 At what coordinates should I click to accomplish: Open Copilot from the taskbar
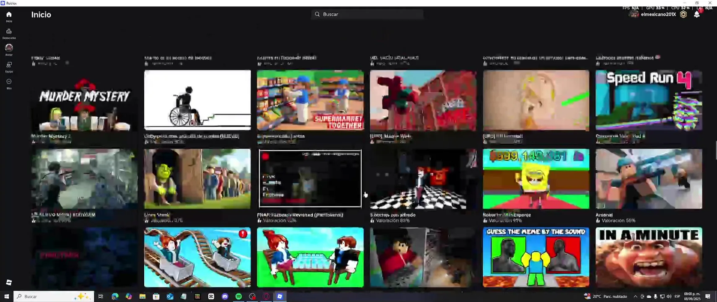point(129,297)
